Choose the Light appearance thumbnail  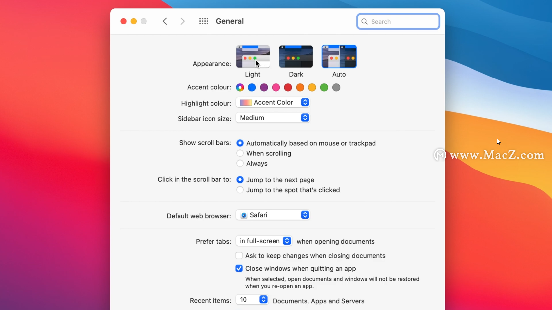click(253, 56)
